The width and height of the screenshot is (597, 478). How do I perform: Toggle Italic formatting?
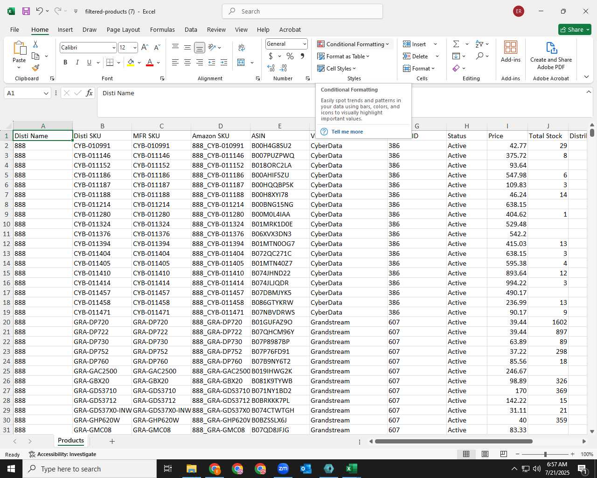pyautogui.click(x=77, y=62)
